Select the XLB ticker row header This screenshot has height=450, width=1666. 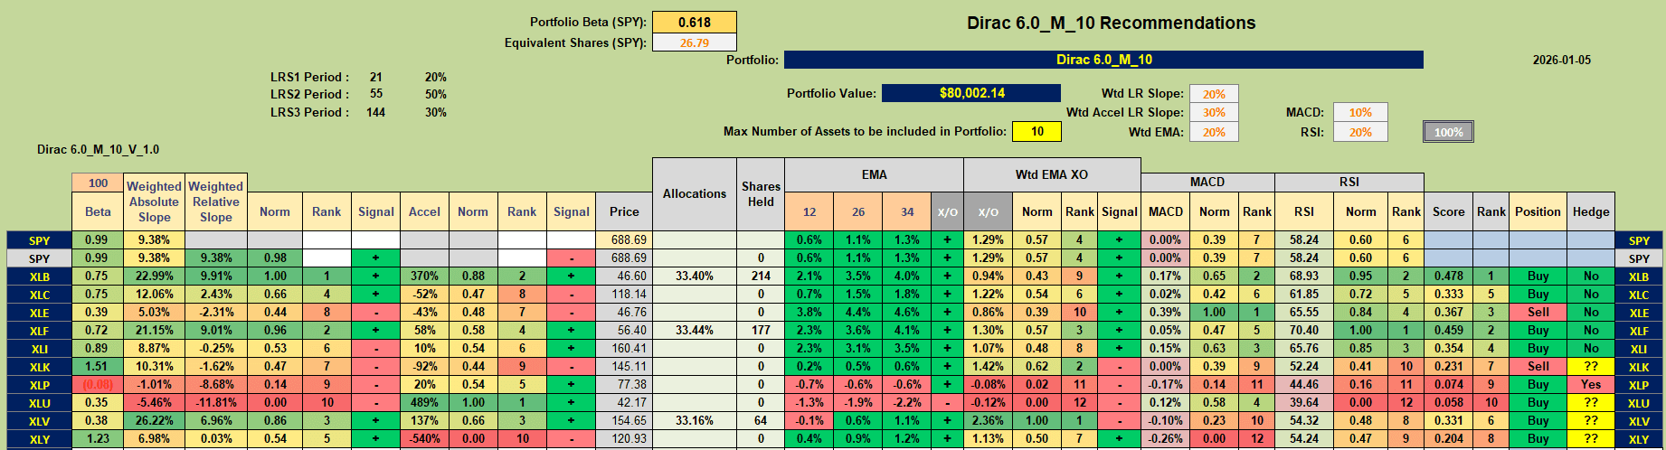[39, 277]
